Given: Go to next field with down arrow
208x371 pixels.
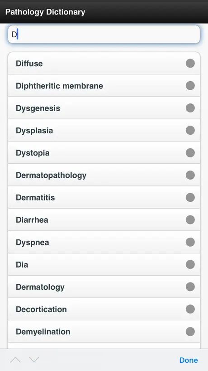Looking at the screenshot, I should click(x=34, y=360).
